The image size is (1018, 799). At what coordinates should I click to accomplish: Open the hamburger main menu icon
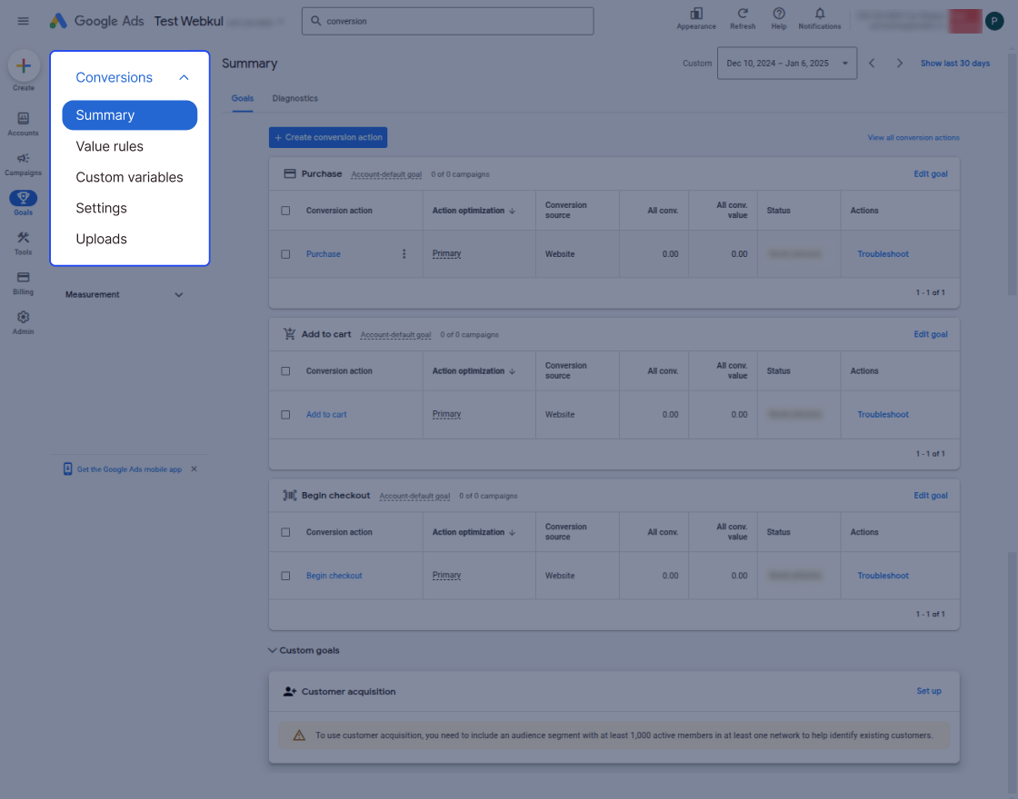coord(23,21)
